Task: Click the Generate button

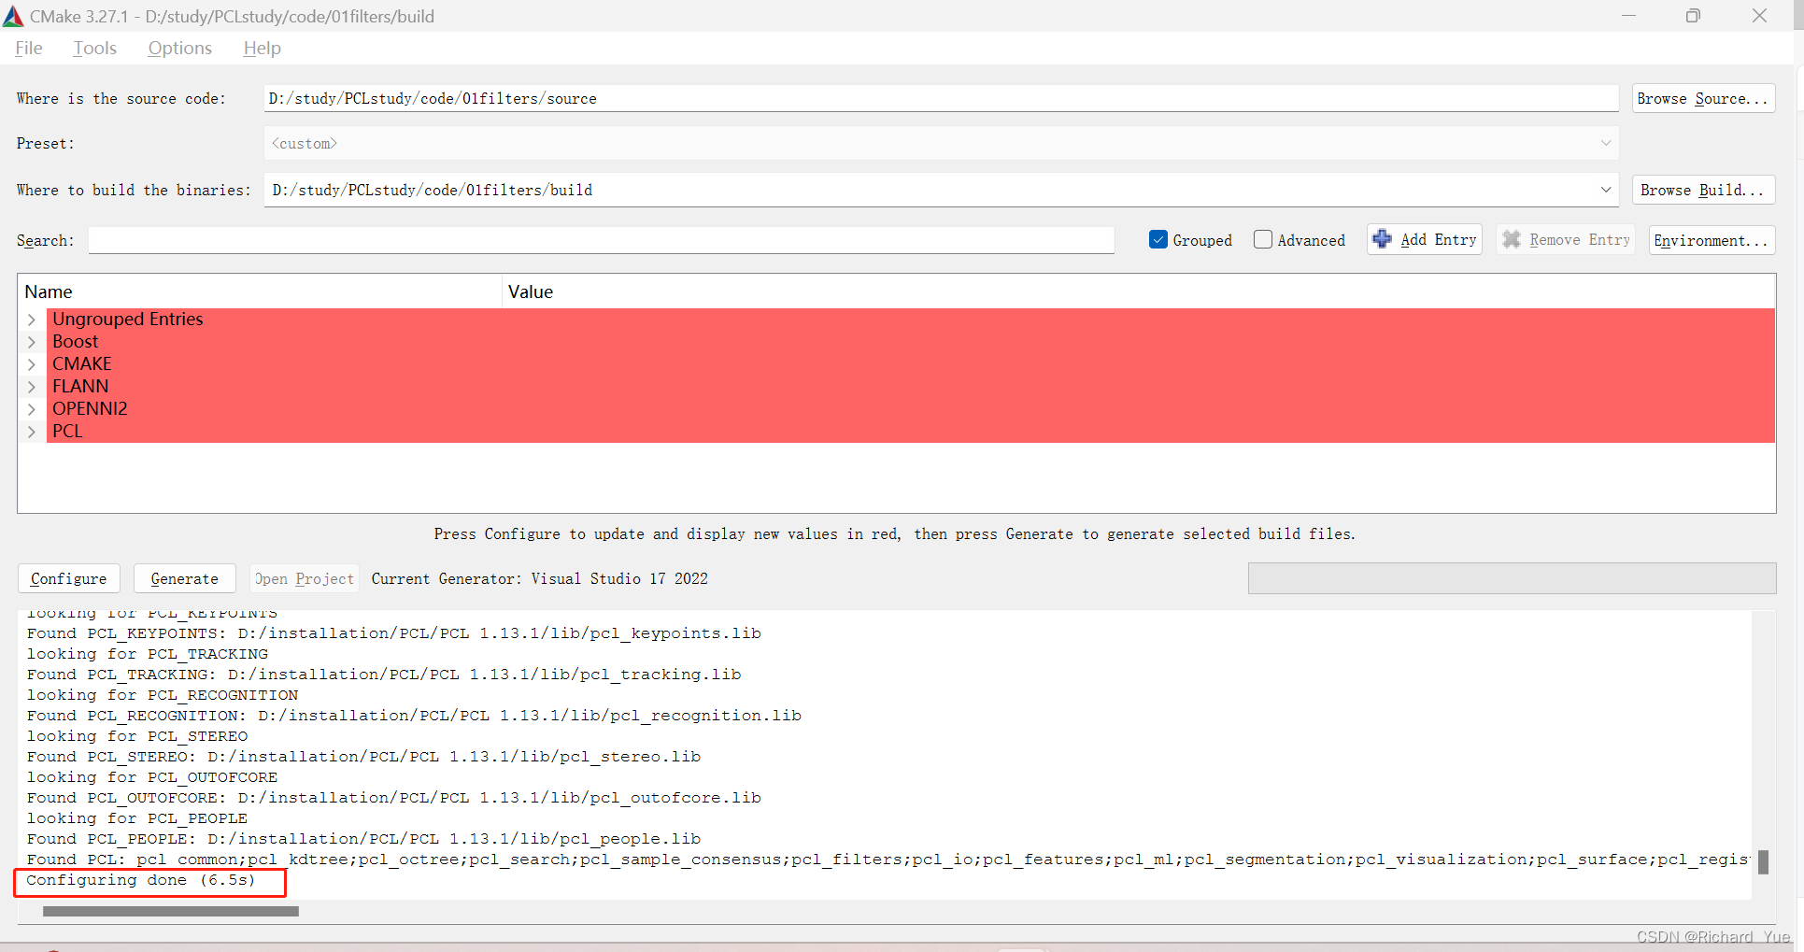Action: [185, 578]
